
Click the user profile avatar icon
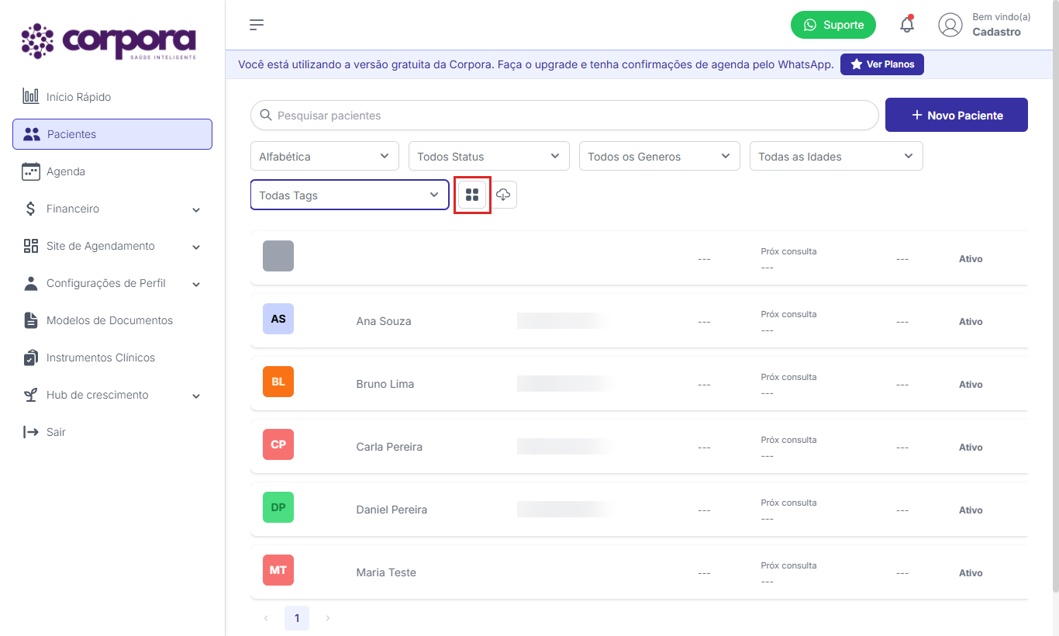[x=950, y=25]
